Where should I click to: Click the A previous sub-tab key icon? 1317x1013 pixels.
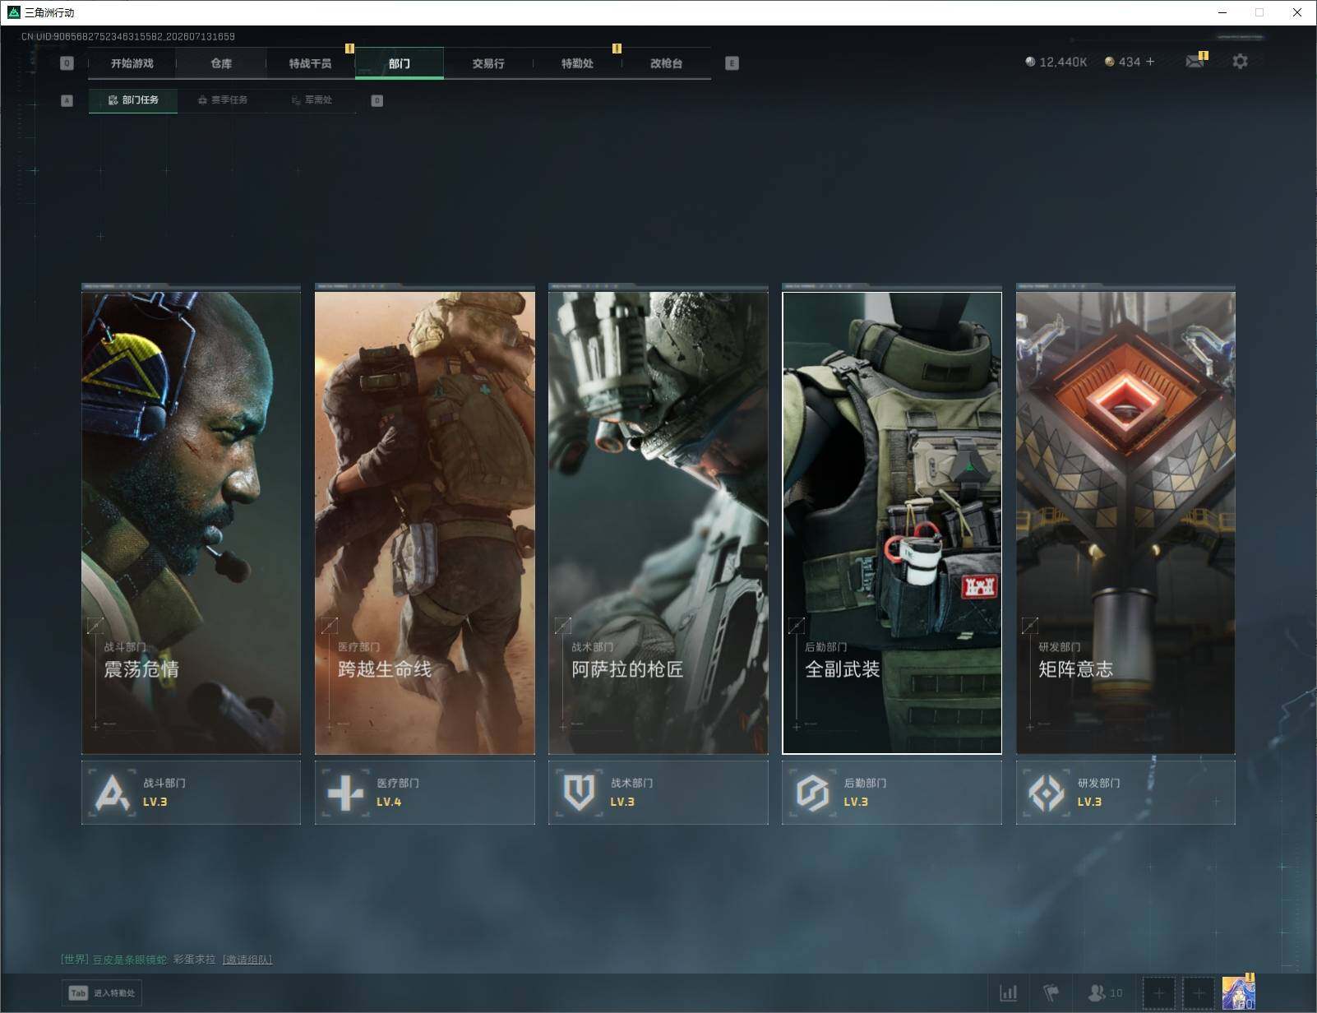[x=67, y=100]
